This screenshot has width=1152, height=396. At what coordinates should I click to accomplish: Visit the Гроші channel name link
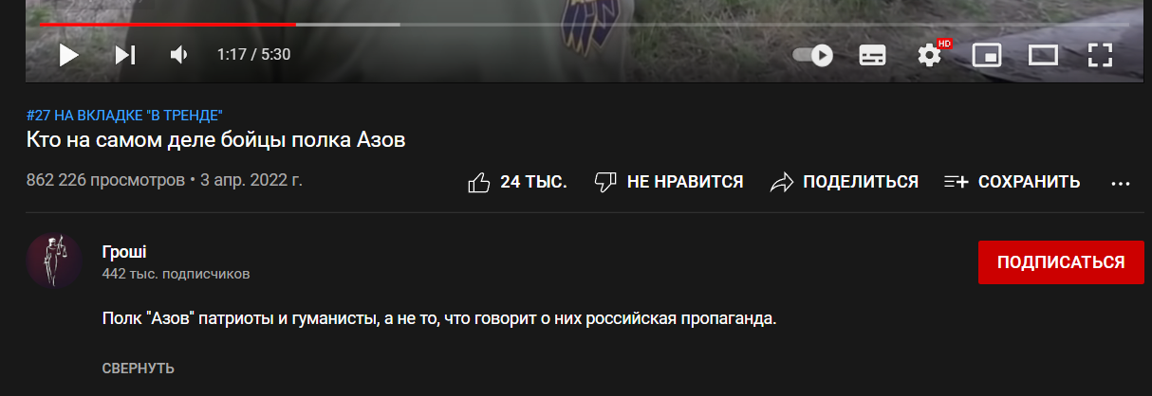pyautogui.click(x=124, y=251)
